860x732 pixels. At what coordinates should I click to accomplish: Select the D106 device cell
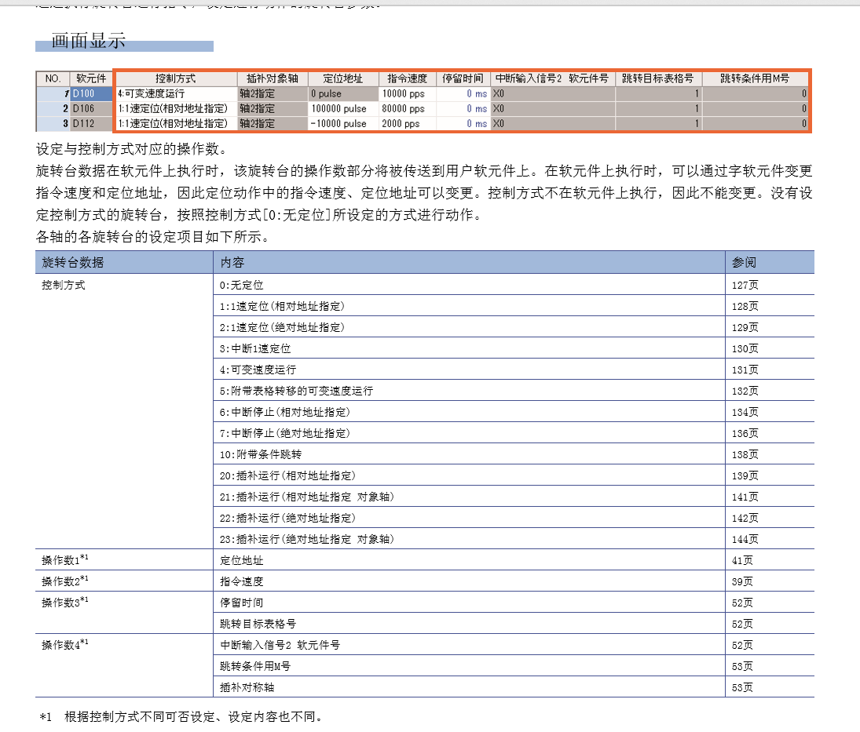91,108
